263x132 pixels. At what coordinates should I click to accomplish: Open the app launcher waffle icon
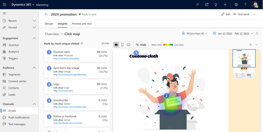(4, 5)
